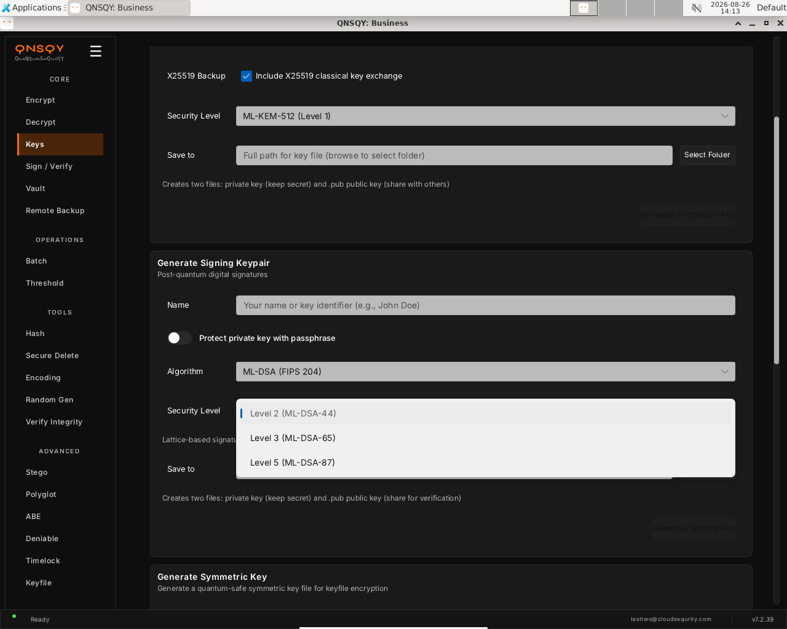Open the Deniable page
This screenshot has height=629, width=787.
coord(60,539)
